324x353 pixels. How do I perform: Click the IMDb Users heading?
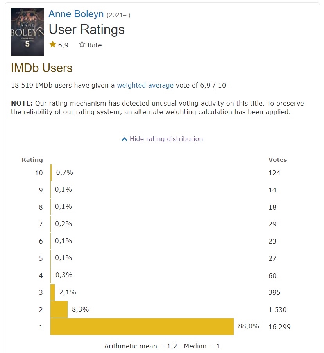coord(41,68)
